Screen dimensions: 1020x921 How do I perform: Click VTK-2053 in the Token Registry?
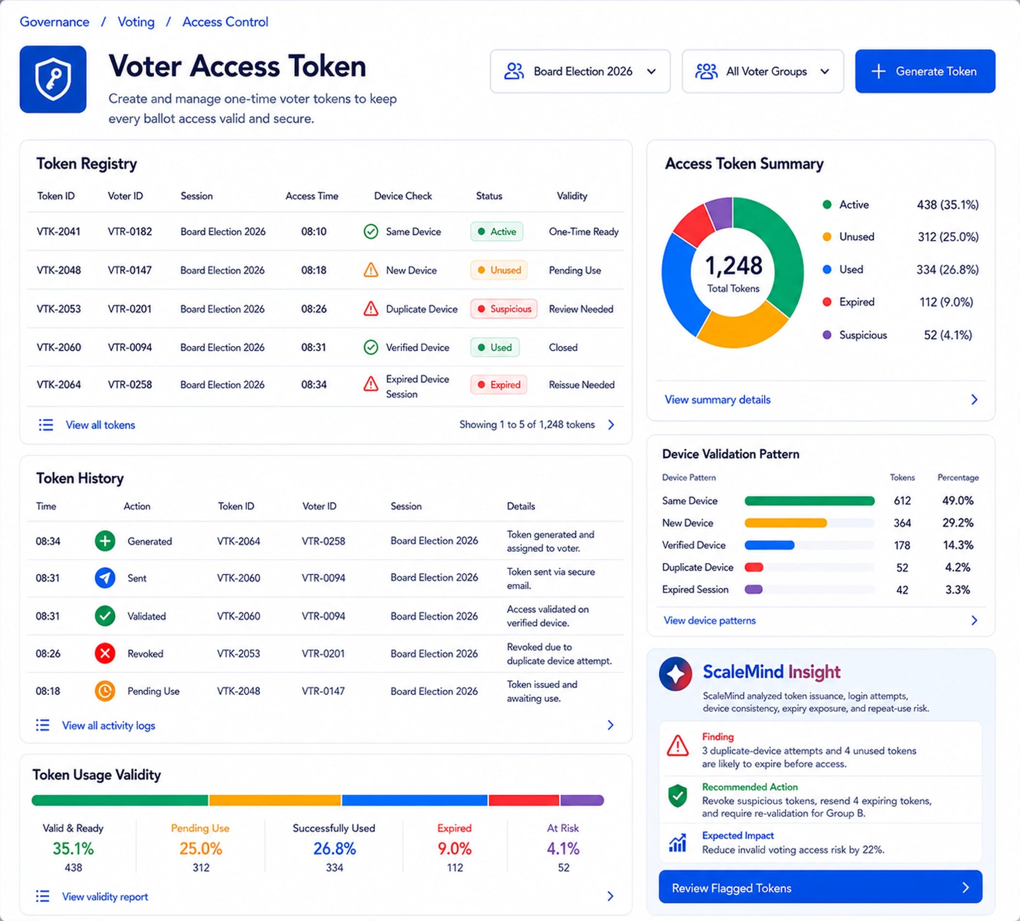point(59,308)
